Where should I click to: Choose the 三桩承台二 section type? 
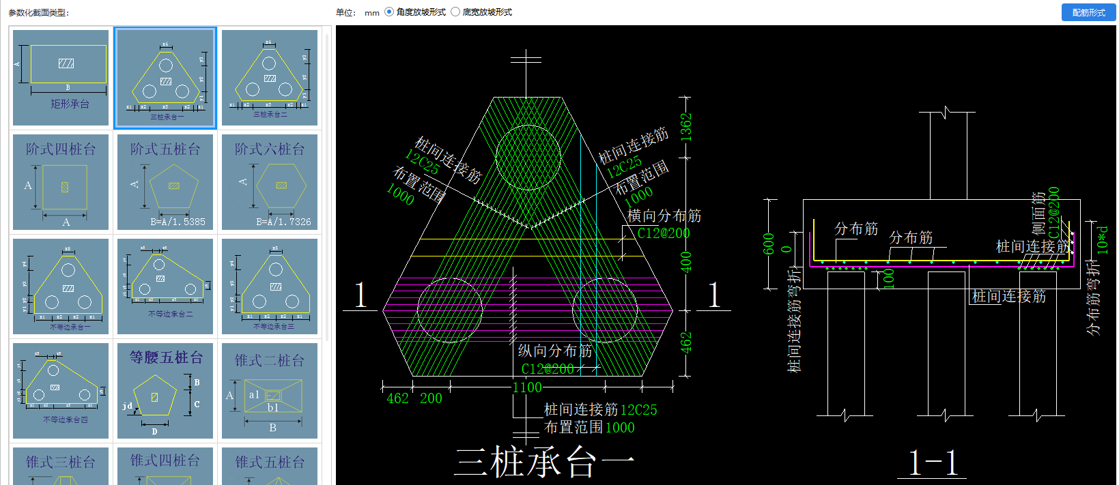270,78
